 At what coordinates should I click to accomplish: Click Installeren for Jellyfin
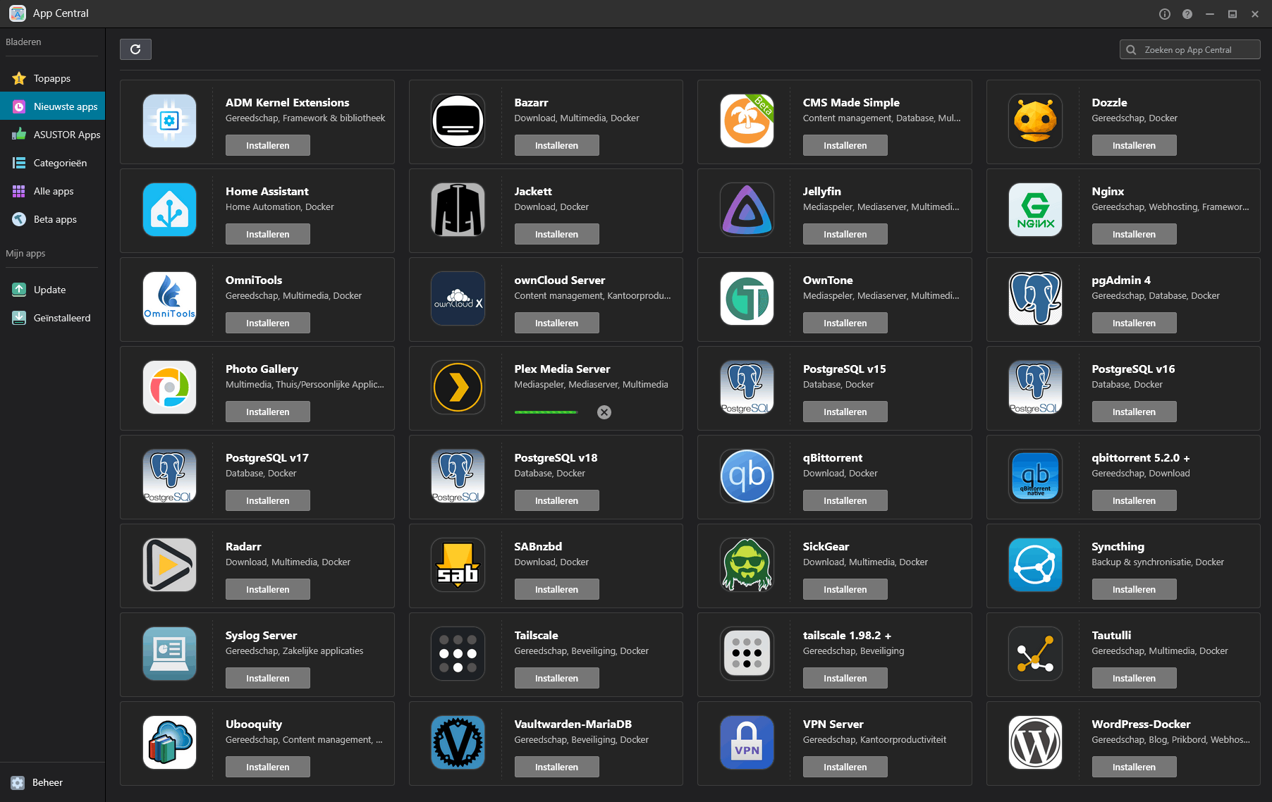click(x=845, y=234)
